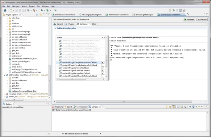The width and height of the screenshot is (212, 137).
Task: Go to the Home launcher icon
Action: [5, 10]
